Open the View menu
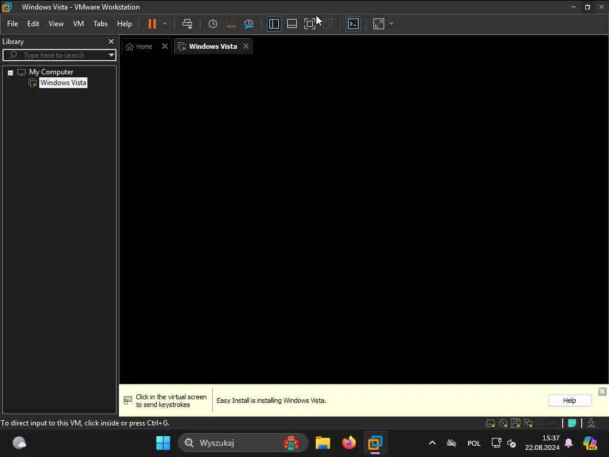The image size is (609, 457). 56,24
